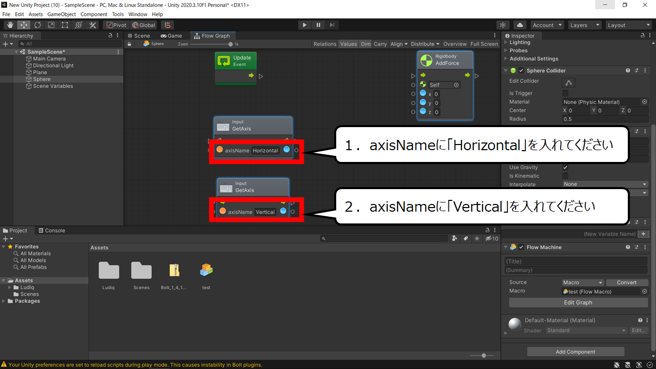The width and height of the screenshot is (656, 369).
Task: Click the favorites star icon in Project
Action: coord(477,239)
